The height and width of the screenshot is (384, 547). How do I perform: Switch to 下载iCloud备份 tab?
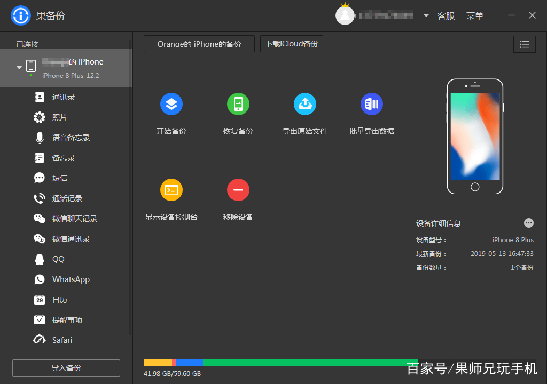(x=292, y=44)
